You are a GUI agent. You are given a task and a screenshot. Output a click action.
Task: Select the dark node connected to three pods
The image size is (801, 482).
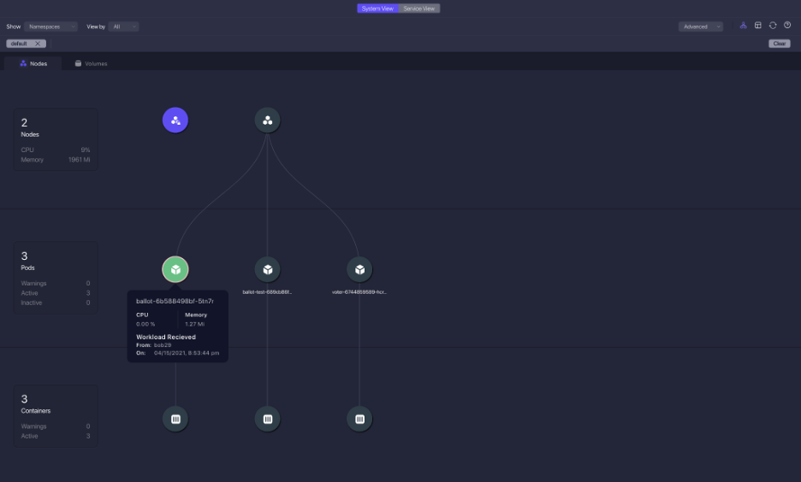267,120
